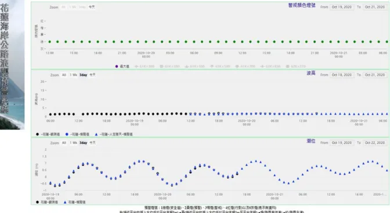
Task: Toggle the last greyed-out legend item in alert chart
Action: coord(296,67)
